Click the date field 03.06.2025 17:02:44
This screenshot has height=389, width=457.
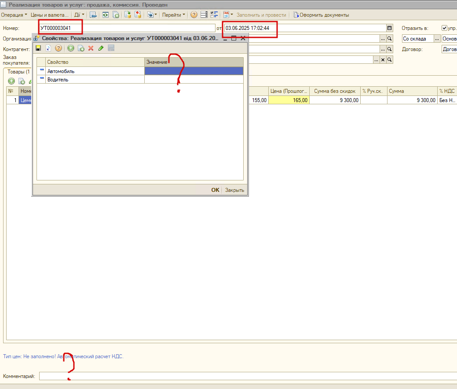pyautogui.click(x=305, y=28)
